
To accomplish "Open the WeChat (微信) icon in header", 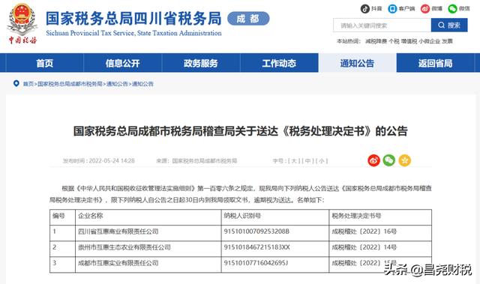I will (452, 8).
